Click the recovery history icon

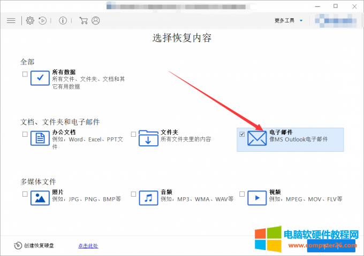43,20
